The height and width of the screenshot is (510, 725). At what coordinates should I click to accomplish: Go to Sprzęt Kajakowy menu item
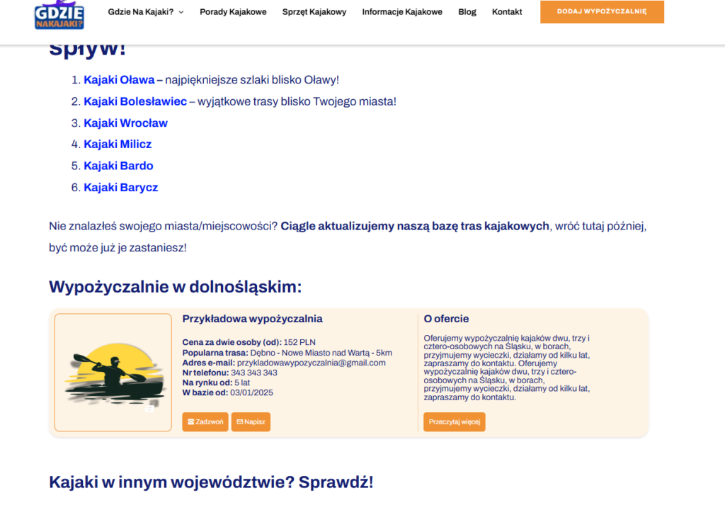click(x=314, y=12)
